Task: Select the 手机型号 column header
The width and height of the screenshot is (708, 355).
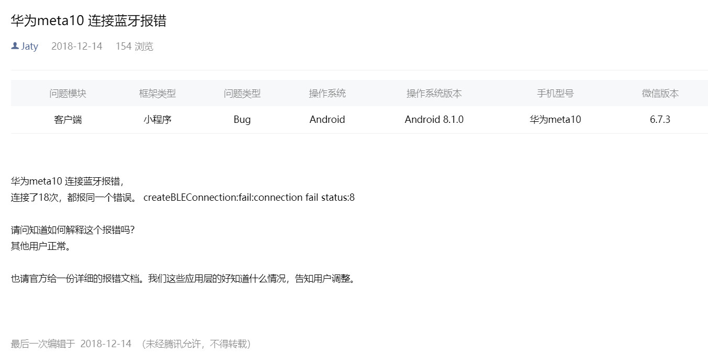Action: click(555, 94)
